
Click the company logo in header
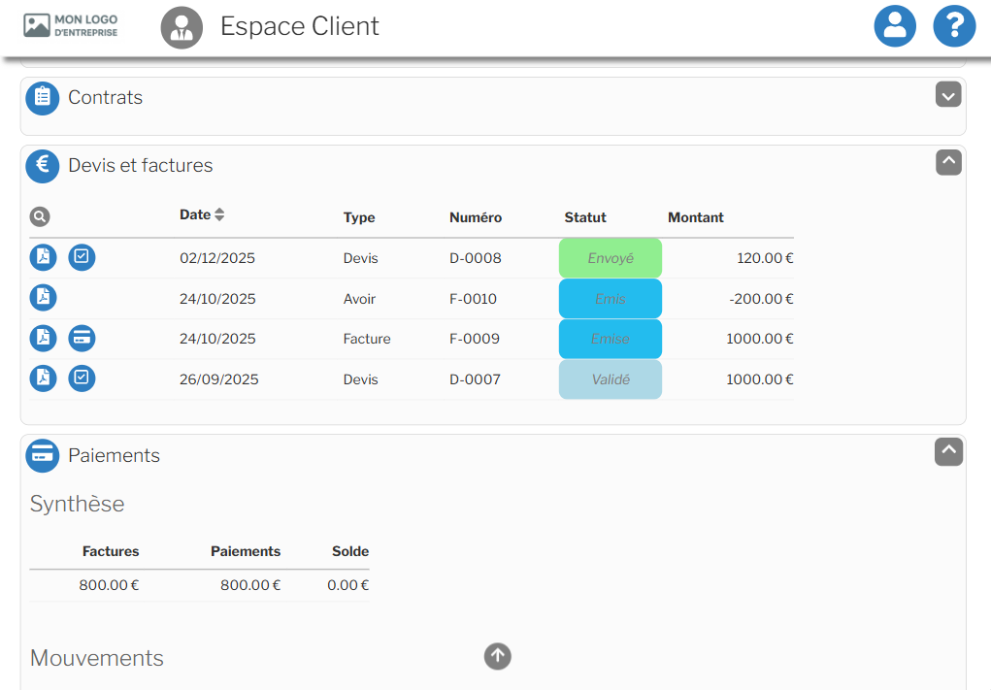click(x=71, y=26)
